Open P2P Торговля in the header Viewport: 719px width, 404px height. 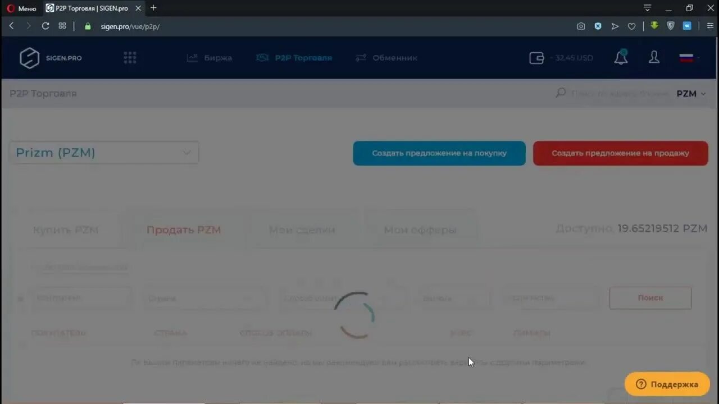point(294,58)
